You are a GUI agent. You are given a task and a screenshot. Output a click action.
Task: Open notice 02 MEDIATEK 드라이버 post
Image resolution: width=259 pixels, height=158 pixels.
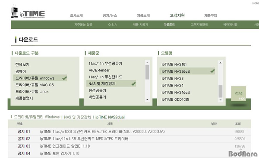click(84, 139)
